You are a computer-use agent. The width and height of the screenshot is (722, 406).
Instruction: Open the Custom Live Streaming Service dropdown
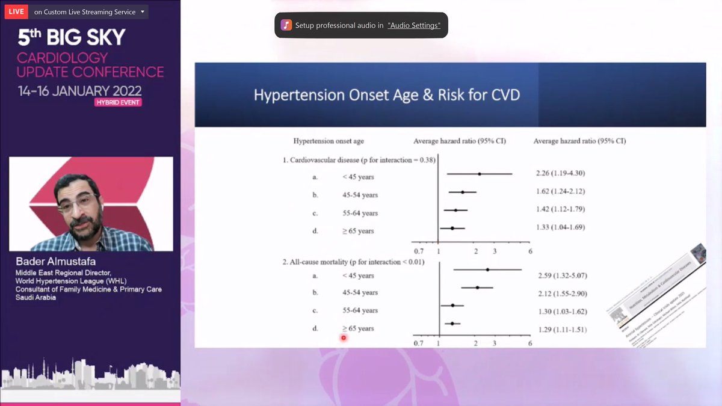pos(89,11)
